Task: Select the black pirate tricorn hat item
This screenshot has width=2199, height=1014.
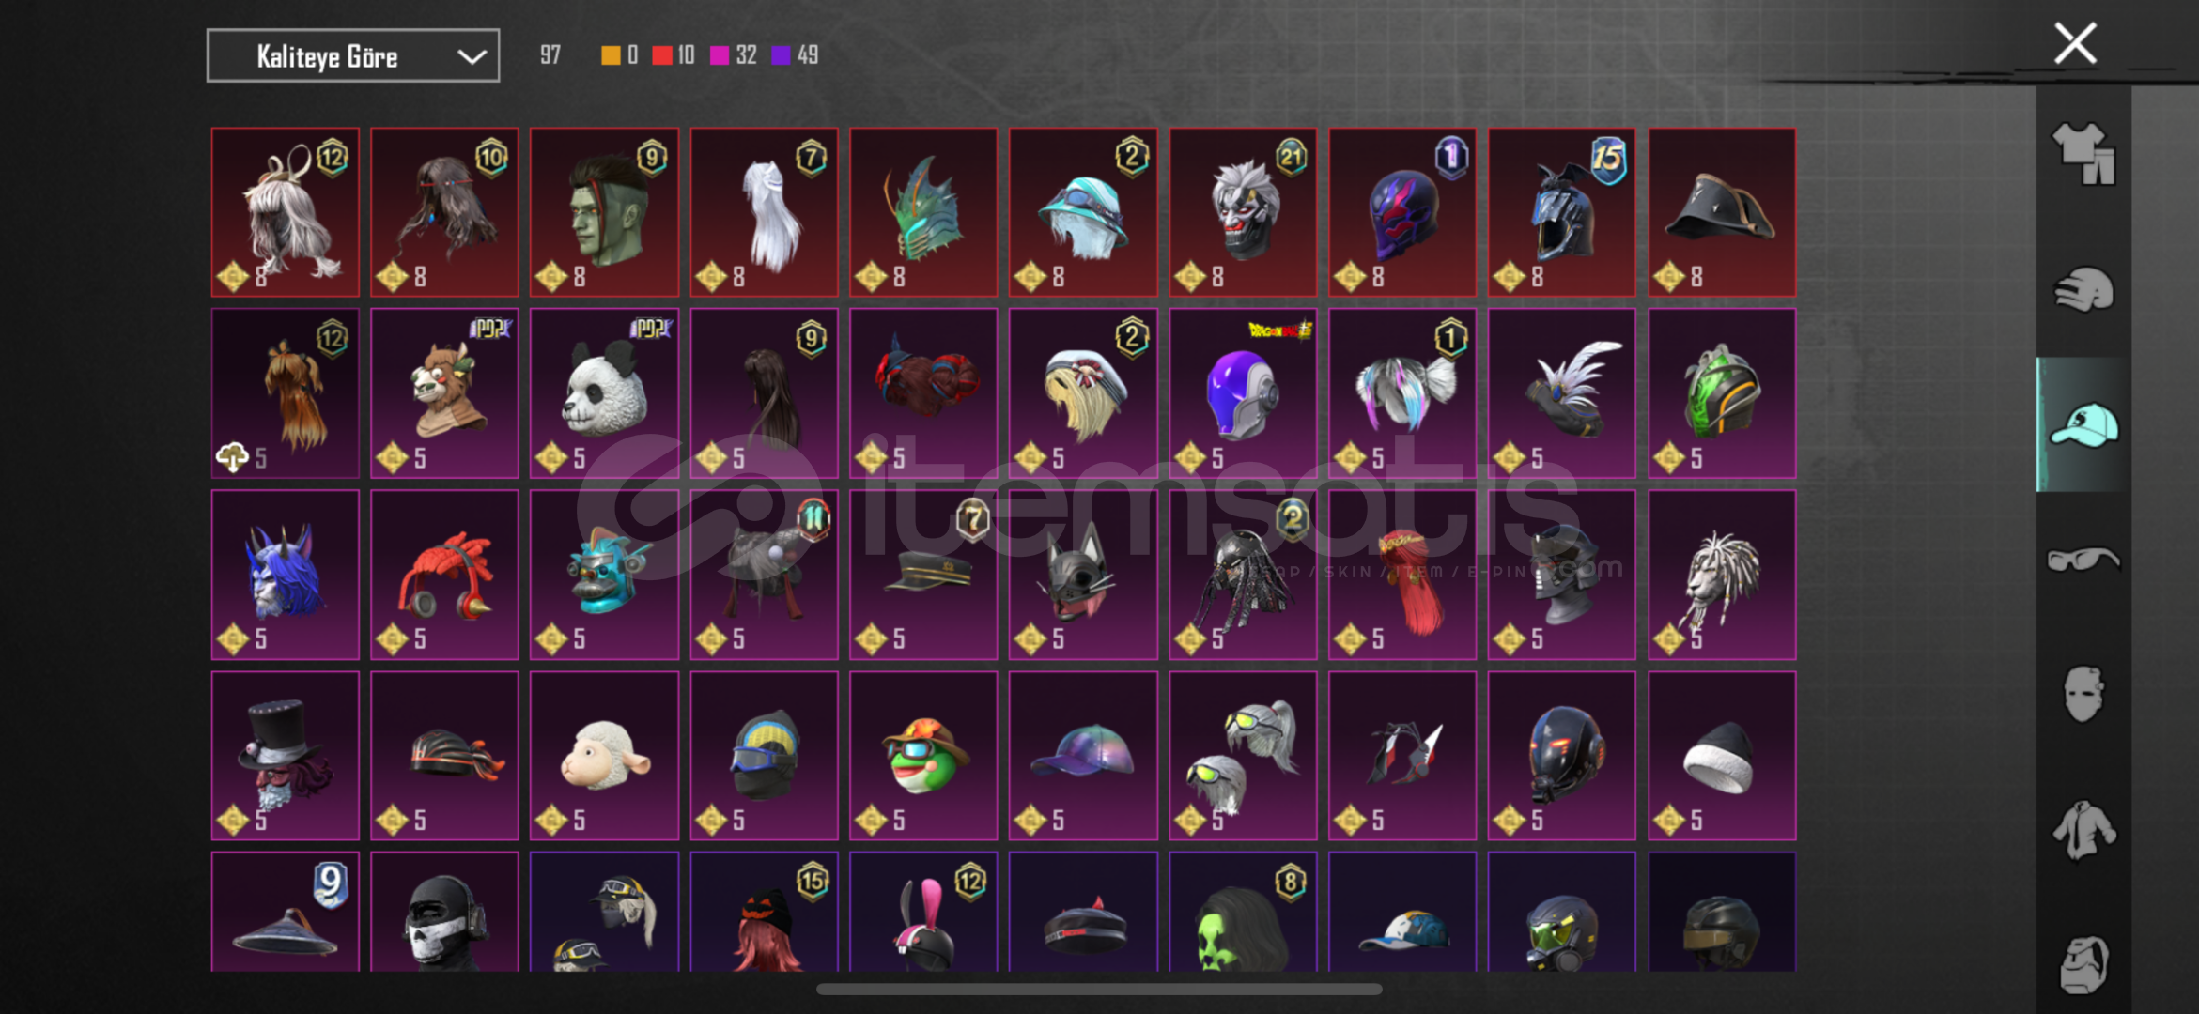Action: 1722,212
